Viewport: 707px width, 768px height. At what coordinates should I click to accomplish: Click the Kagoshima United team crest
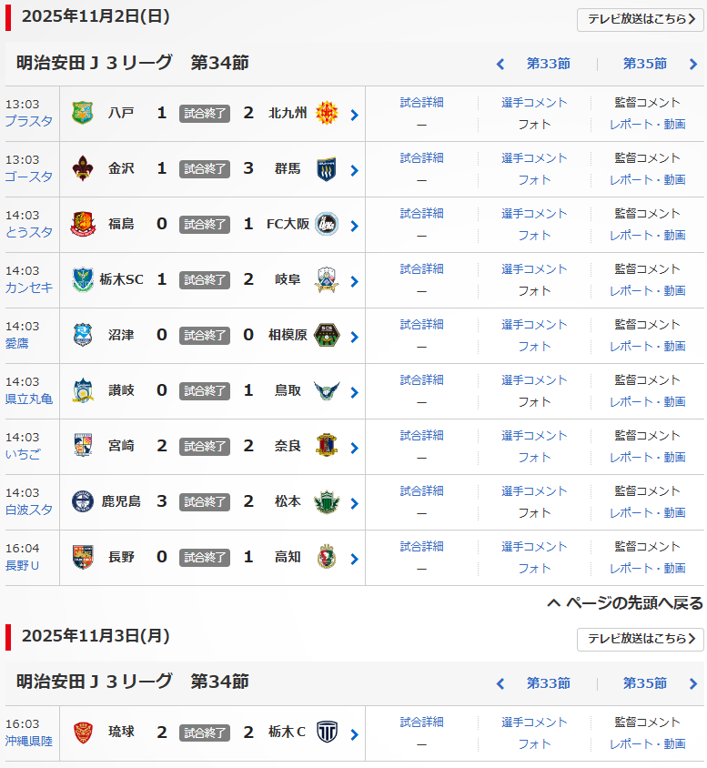(x=83, y=502)
